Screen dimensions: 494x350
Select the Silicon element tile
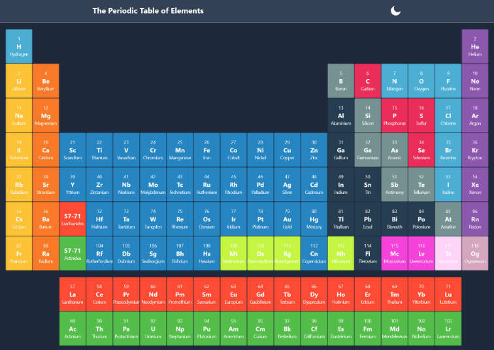(368, 116)
